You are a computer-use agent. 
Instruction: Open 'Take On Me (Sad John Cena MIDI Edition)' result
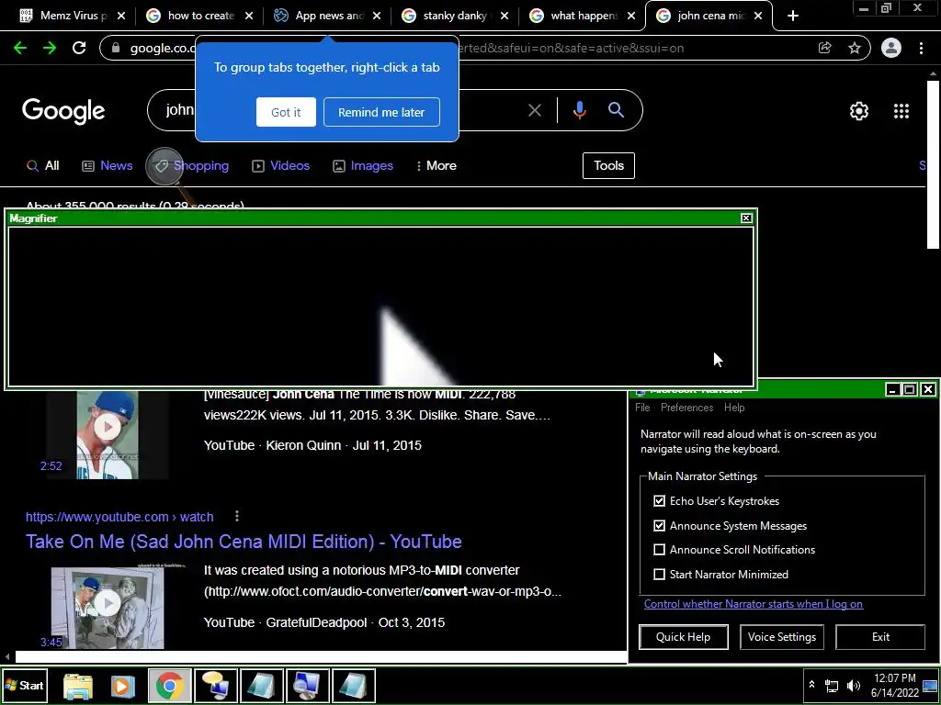point(244,542)
